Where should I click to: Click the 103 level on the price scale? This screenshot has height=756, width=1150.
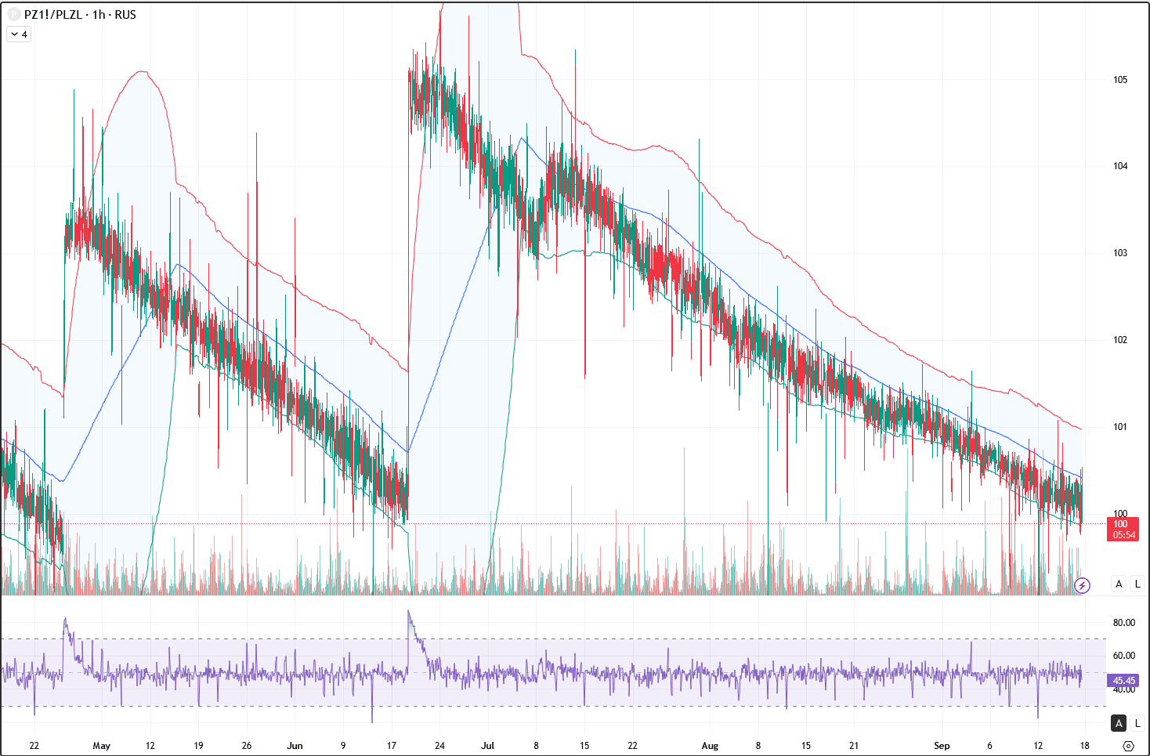pyautogui.click(x=1120, y=253)
